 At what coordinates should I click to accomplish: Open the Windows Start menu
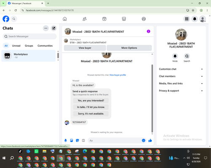point(4,158)
